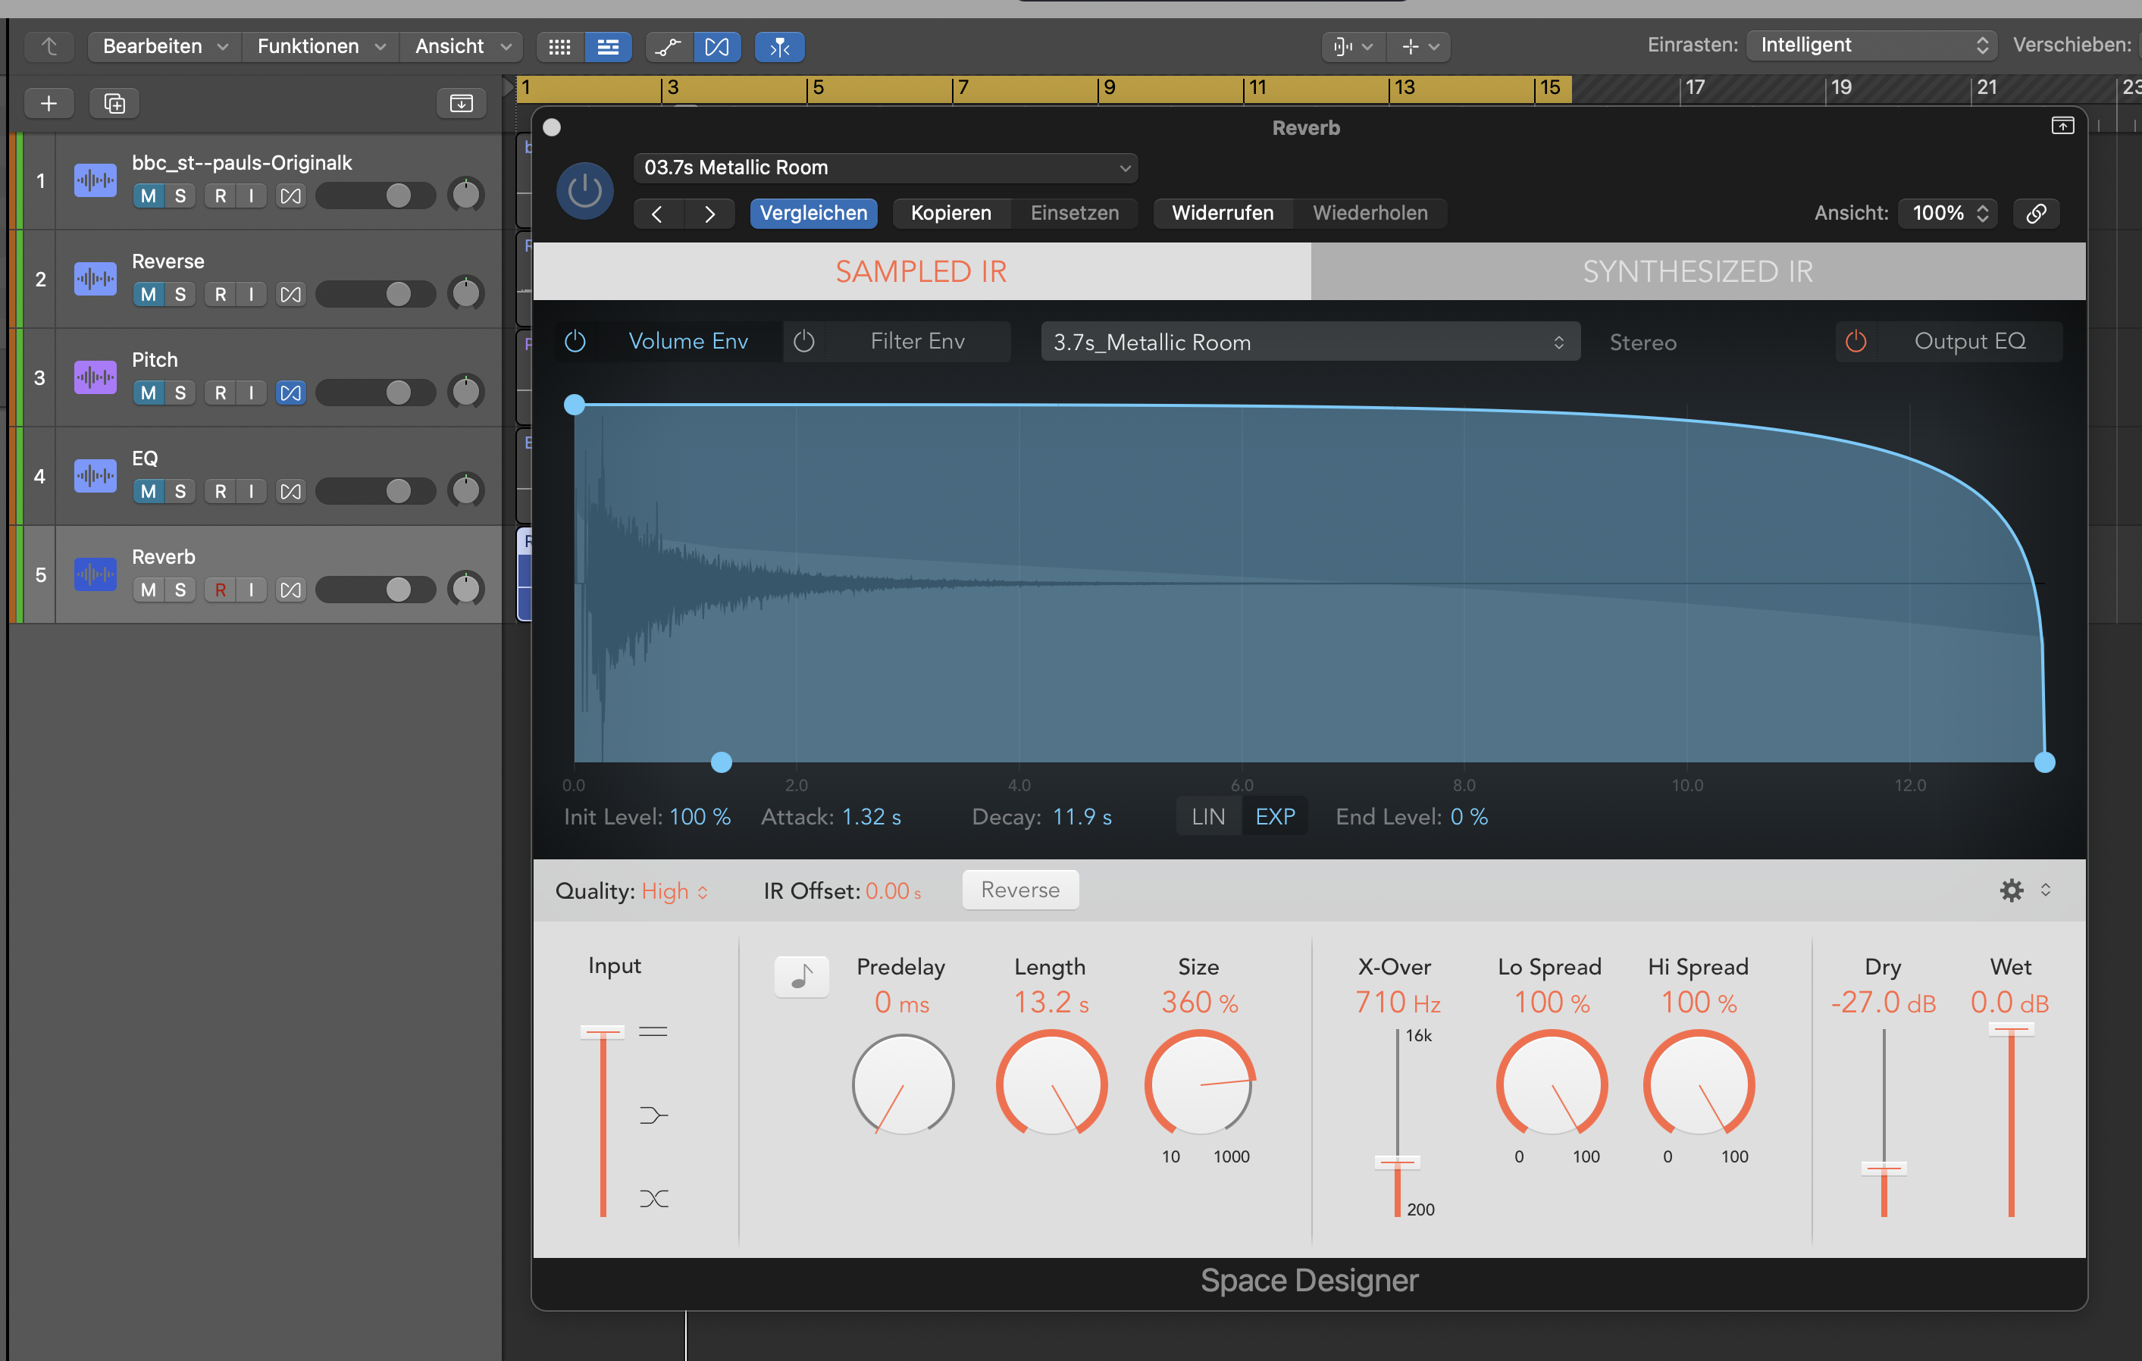
Task: Open the Bearbeiten menu
Action: (164, 46)
